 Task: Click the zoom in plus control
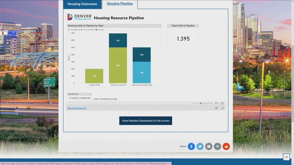click(211, 103)
